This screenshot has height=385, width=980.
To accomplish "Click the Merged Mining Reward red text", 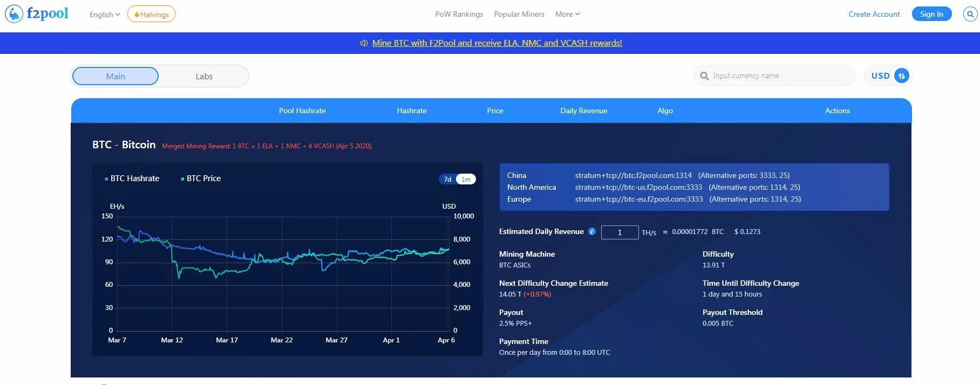I will [x=267, y=146].
